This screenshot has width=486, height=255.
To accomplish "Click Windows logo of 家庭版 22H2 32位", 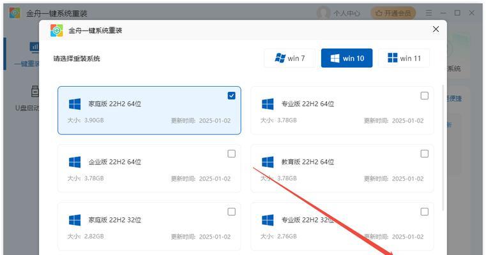I will [x=75, y=221].
